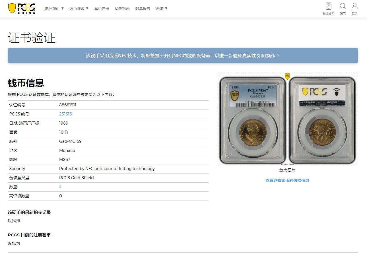
Task: Click the certification number 88681911
Action: pos(68,105)
